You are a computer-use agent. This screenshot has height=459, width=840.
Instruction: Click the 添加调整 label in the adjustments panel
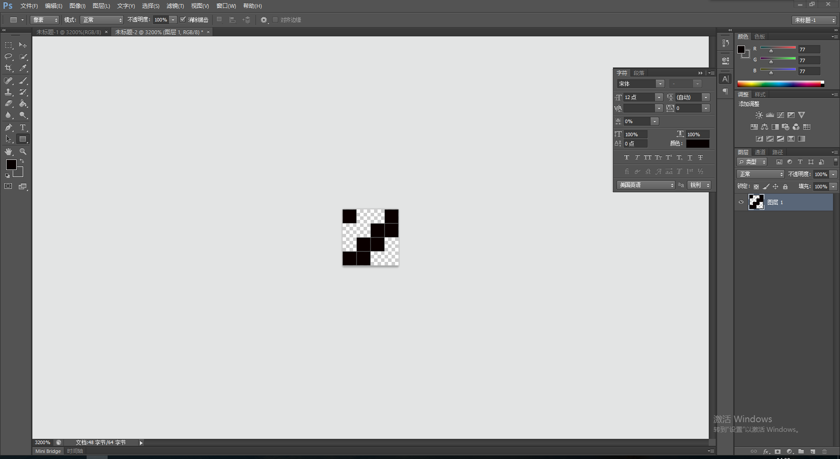click(749, 104)
